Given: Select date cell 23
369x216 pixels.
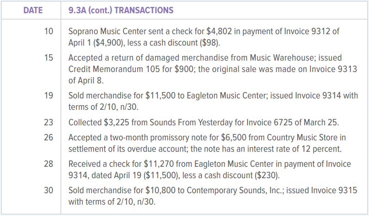Looking at the screenshot, I should coord(48,122).
